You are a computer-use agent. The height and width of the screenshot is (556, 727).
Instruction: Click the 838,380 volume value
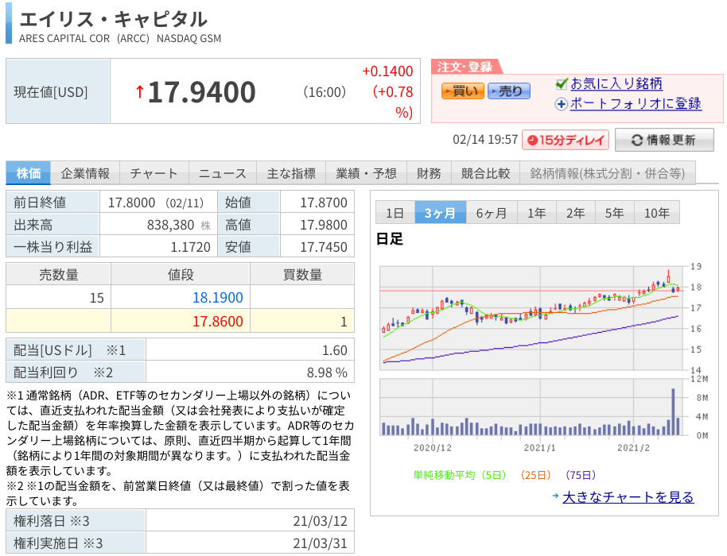coord(171,225)
